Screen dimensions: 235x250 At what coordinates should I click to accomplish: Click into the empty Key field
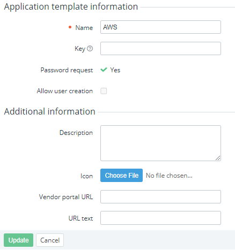click(160, 49)
